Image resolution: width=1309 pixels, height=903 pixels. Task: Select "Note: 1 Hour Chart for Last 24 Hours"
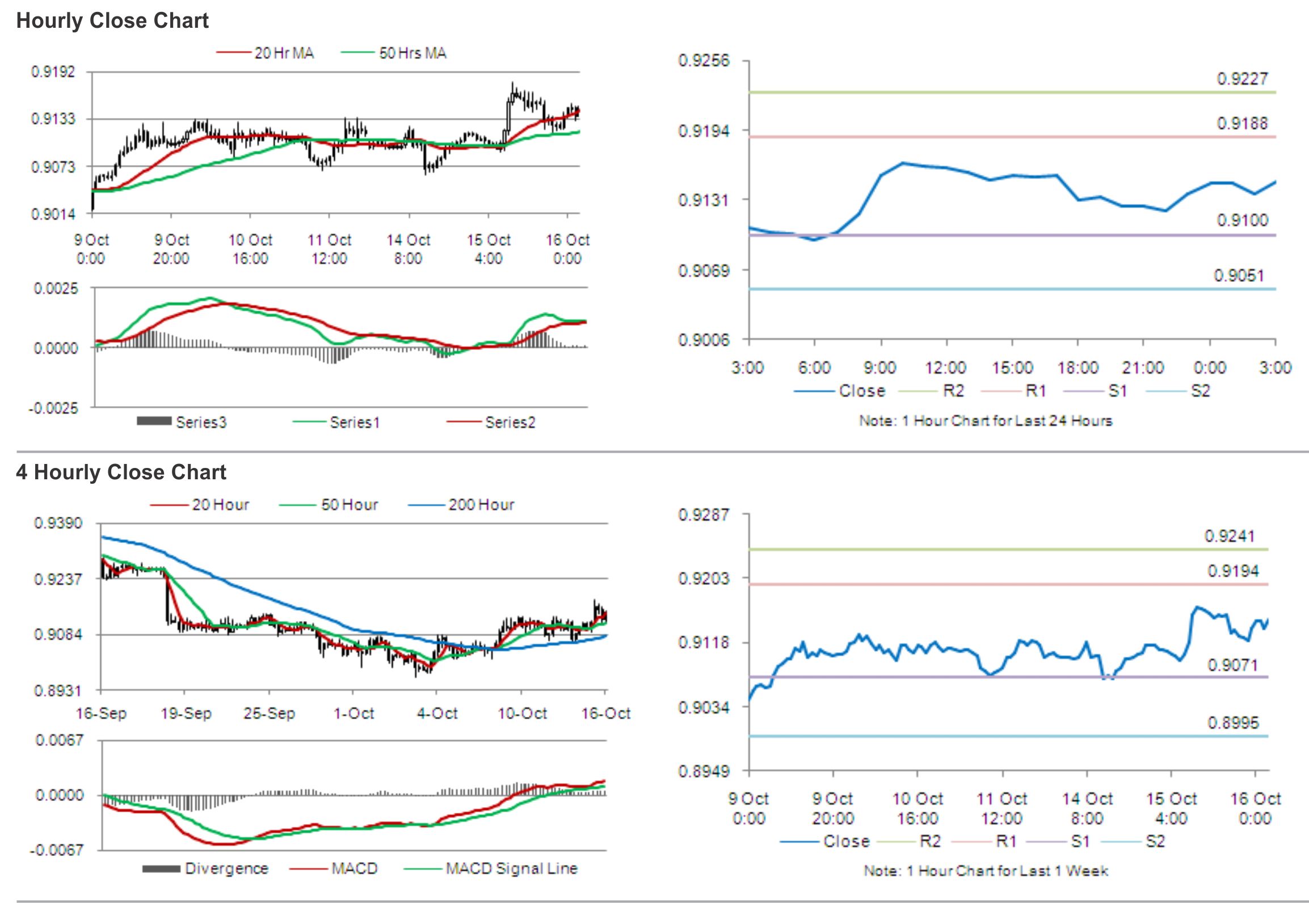[986, 421]
